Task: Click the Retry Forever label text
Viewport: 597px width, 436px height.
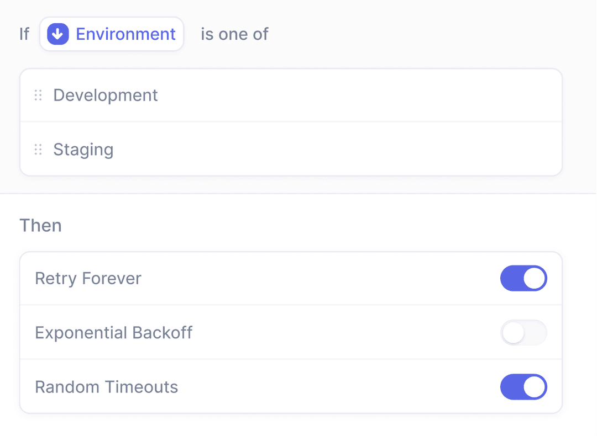Action: point(88,278)
